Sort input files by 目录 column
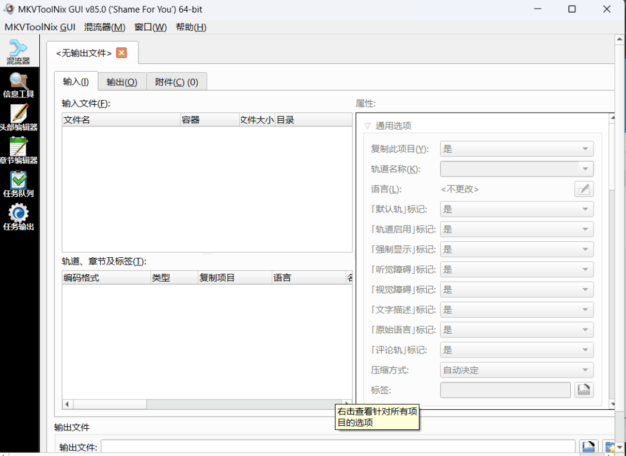Screen dimensions: 626x456 point(313,120)
